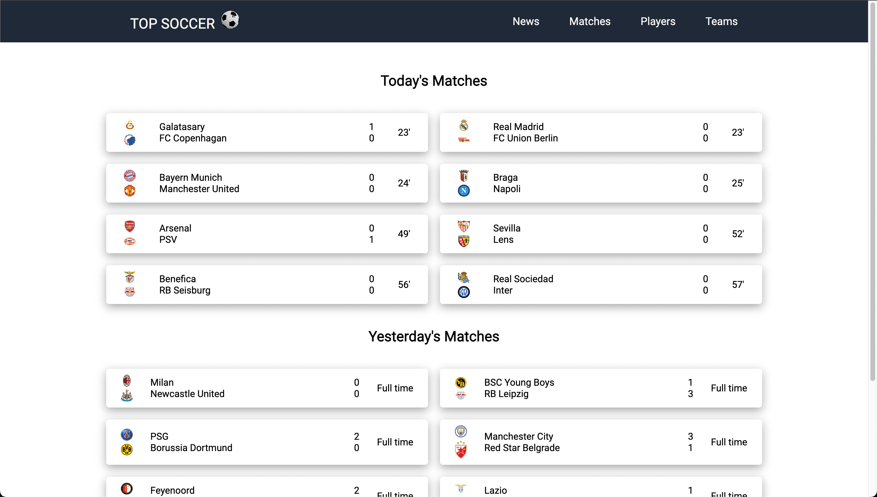
Task: Click the Manchester United crest icon
Action: point(130,190)
